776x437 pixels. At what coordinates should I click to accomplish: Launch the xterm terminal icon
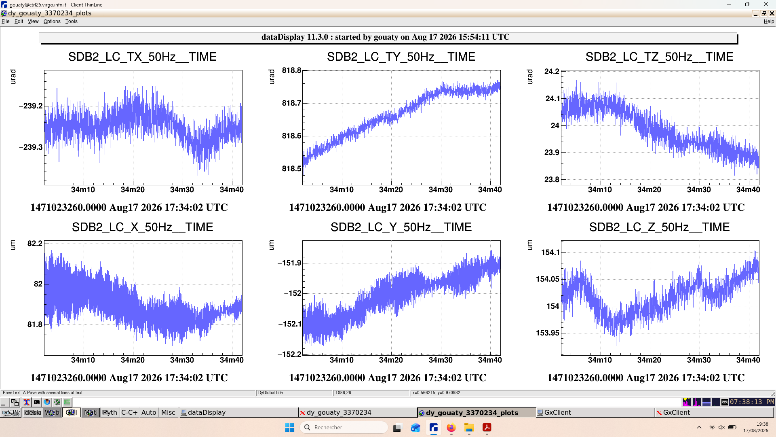[37, 402]
